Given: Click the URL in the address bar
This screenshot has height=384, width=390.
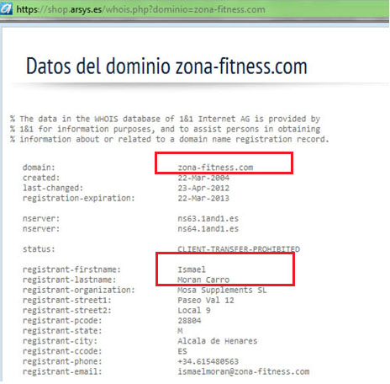Looking at the screenshot, I should click(140, 9).
